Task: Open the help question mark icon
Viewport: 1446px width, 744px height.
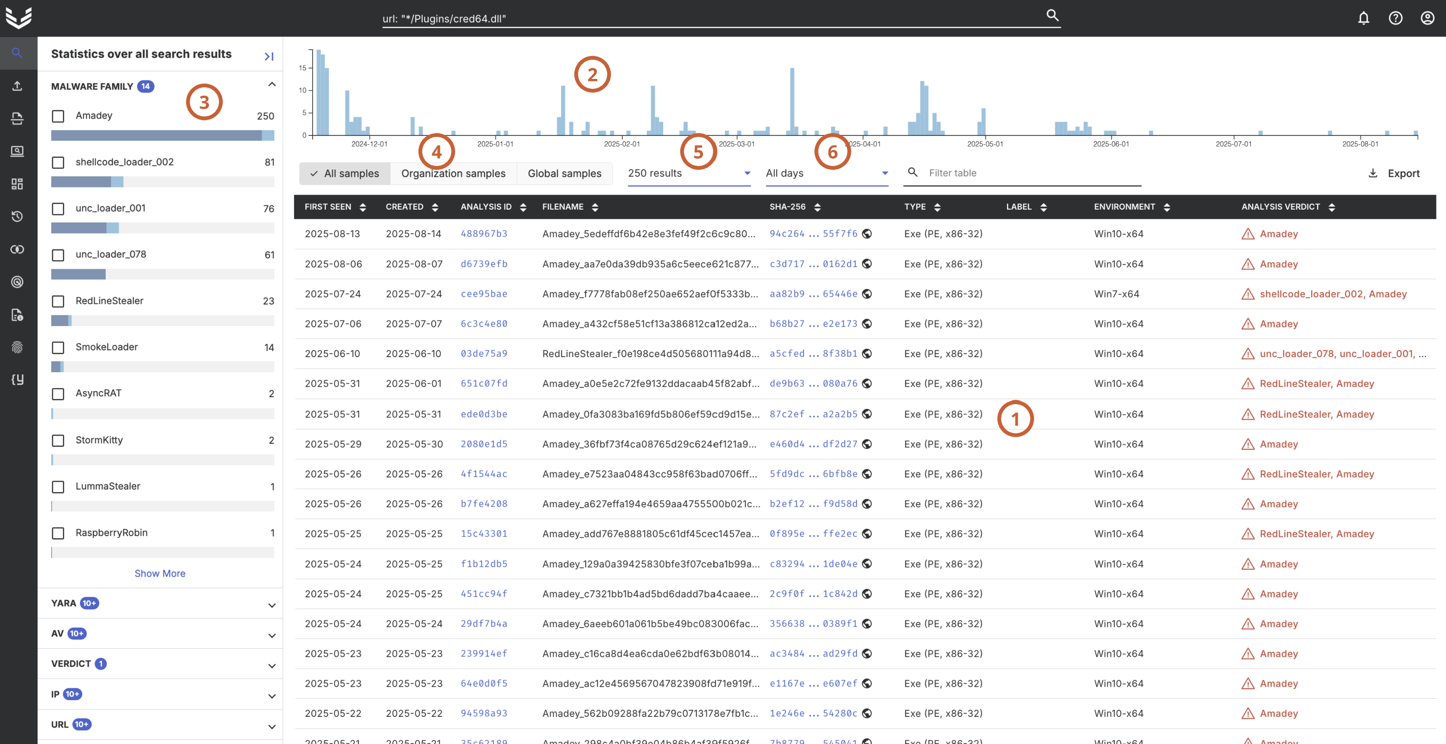Action: (x=1395, y=19)
